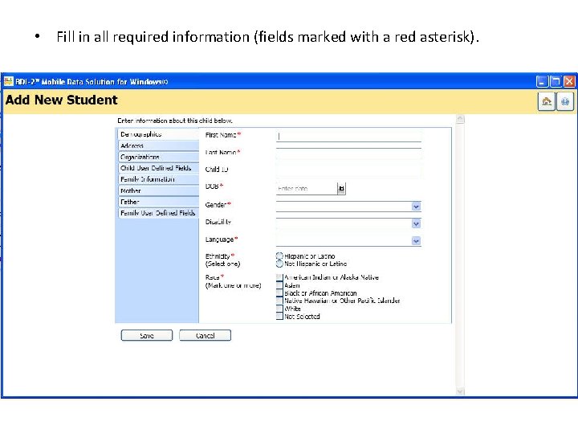
Task: Click the DOB date entry field
Action: (307, 189)
